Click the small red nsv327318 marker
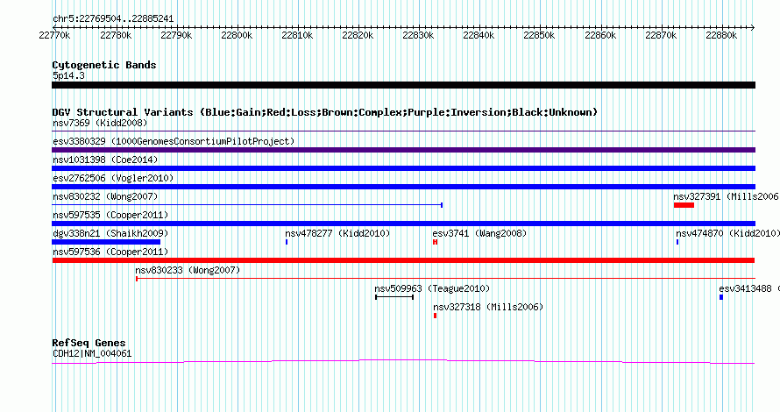This screenshot has height=412, width=780. tap(436, 316)
